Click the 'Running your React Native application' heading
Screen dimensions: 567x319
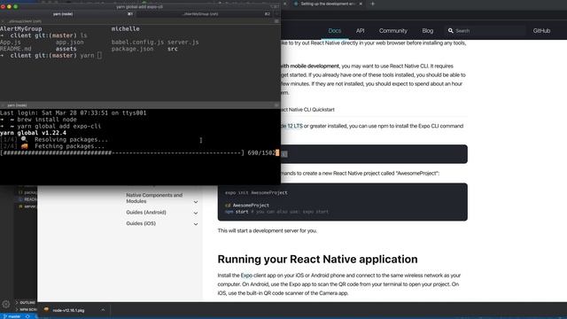[317, 260]
